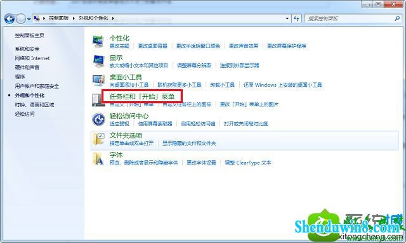406x243 pixels.
Task: Click the refresh button beside address bar
Action: click(x=296, y=18)
